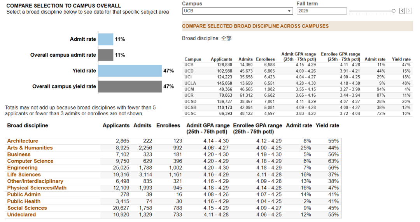This screenshot has width=420, height=222.
Task: Choose the Engineering broad discipline
Action: [22, 168]
